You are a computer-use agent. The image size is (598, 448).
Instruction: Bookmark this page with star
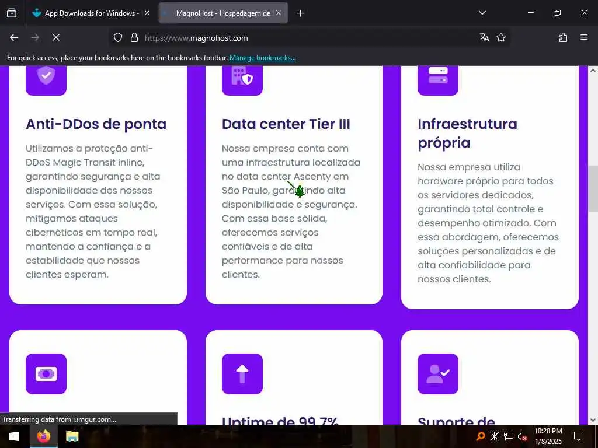tap(501, 37)
